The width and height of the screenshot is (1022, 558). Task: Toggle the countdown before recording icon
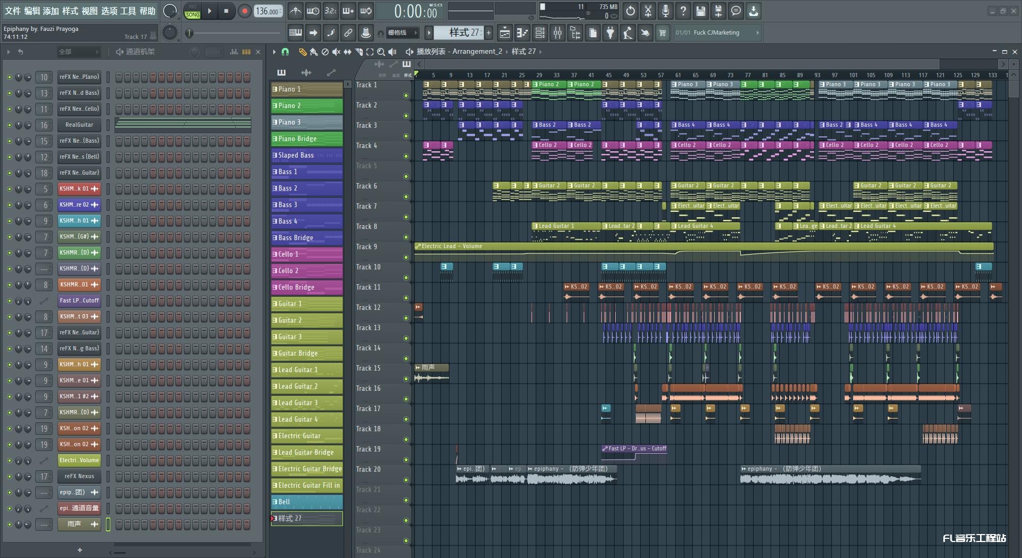coord(331,11)
